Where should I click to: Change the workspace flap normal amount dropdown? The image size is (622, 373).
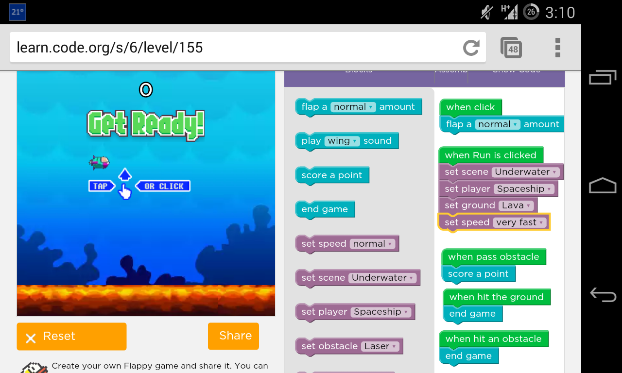tap(498, 124)
